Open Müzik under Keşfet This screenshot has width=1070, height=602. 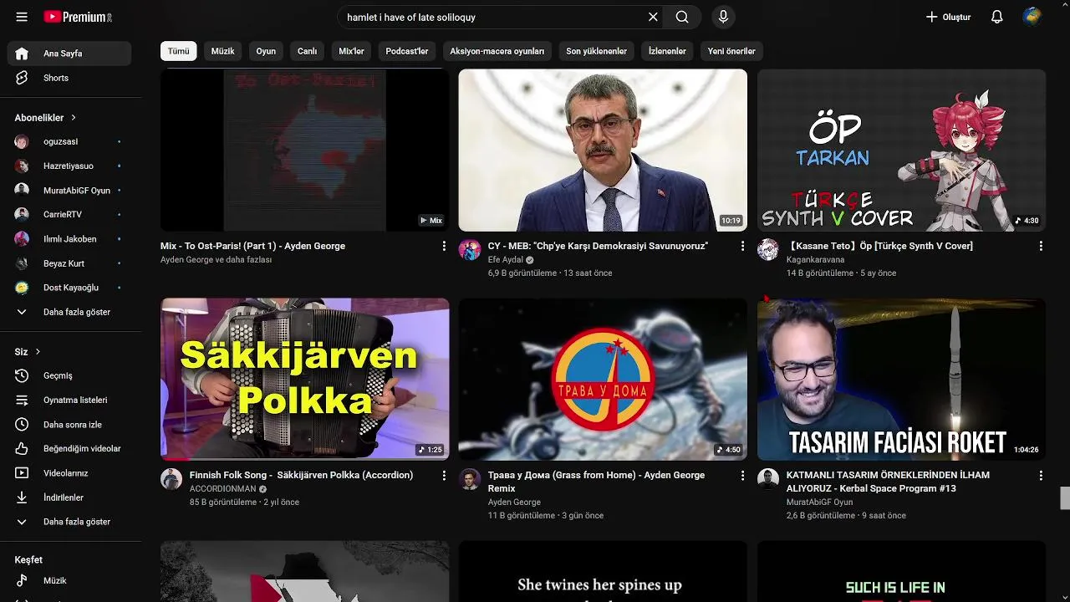tap(69, 581)
